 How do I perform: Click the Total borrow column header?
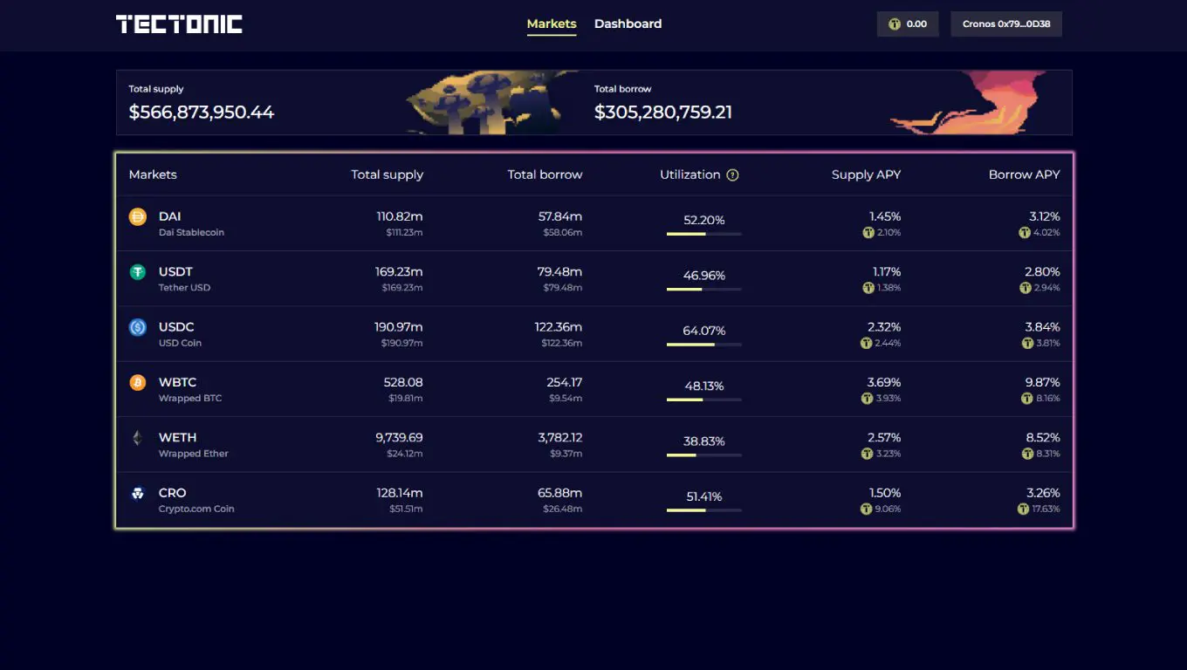pyautogui.click(x=545, y=174)
